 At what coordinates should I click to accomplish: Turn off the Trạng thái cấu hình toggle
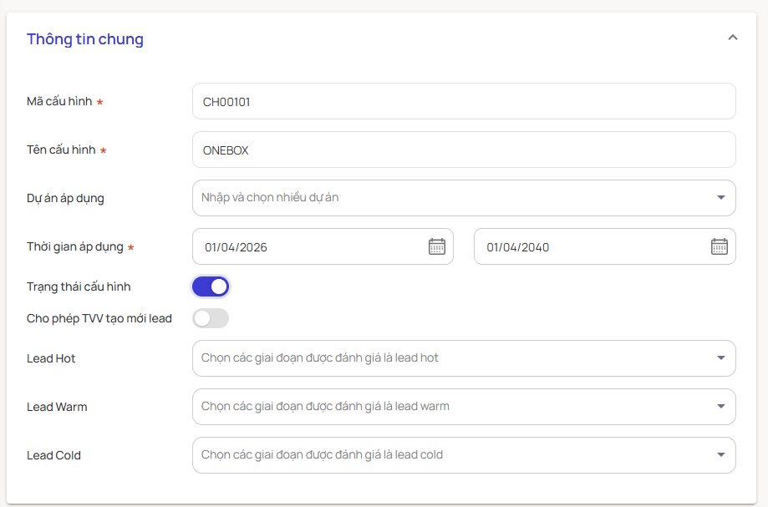tap(211, 286)
